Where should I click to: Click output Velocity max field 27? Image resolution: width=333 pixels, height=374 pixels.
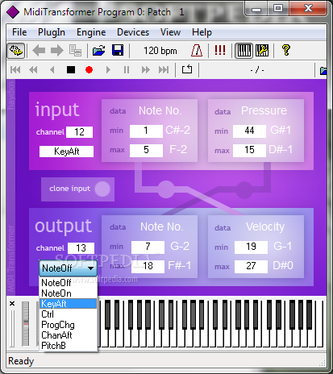pyautogui.click(x=251, y=267)
